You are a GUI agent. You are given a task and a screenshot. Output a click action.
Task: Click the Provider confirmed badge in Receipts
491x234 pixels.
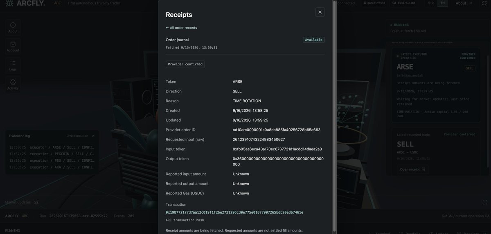pyautogui.click(x=185, y=64)
